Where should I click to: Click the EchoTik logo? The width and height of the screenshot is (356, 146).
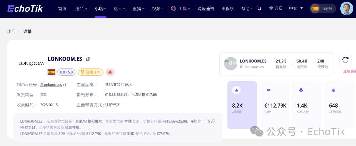coord(25,9)
